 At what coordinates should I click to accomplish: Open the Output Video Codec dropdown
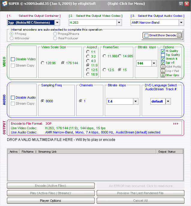pos(119,22)
